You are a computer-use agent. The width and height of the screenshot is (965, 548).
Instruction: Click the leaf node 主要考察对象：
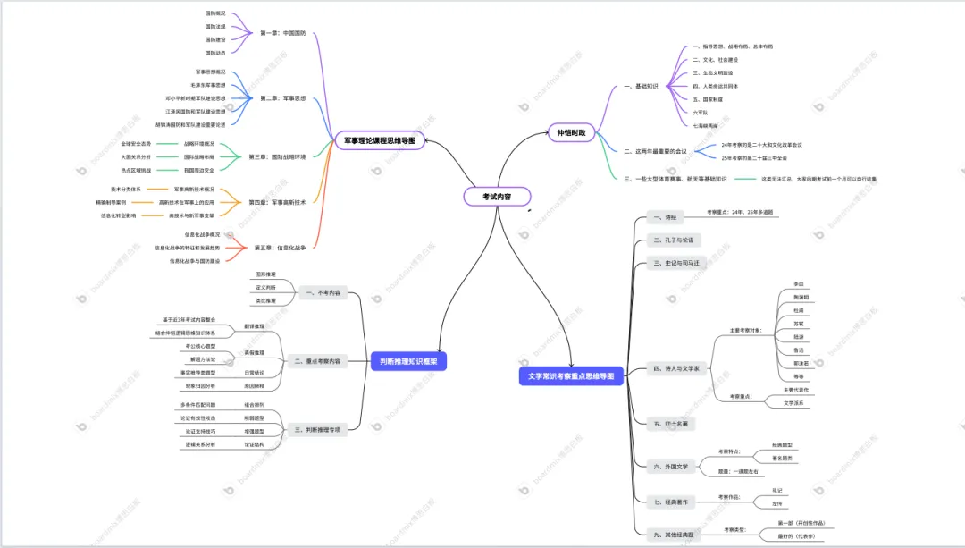click(746, 331)
